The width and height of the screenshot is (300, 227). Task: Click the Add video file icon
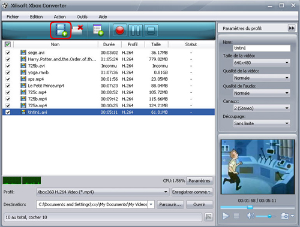click(61, 30)
